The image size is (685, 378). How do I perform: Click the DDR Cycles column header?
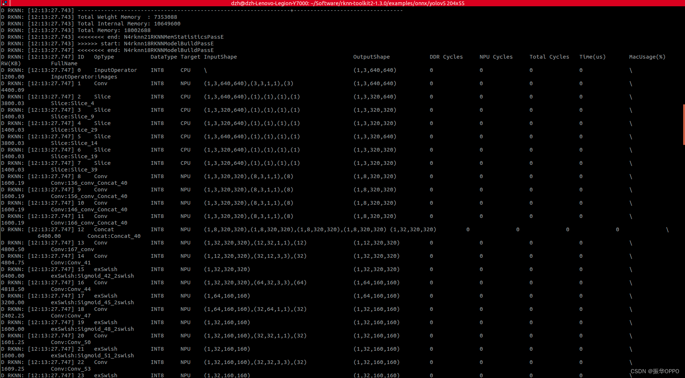446,57
